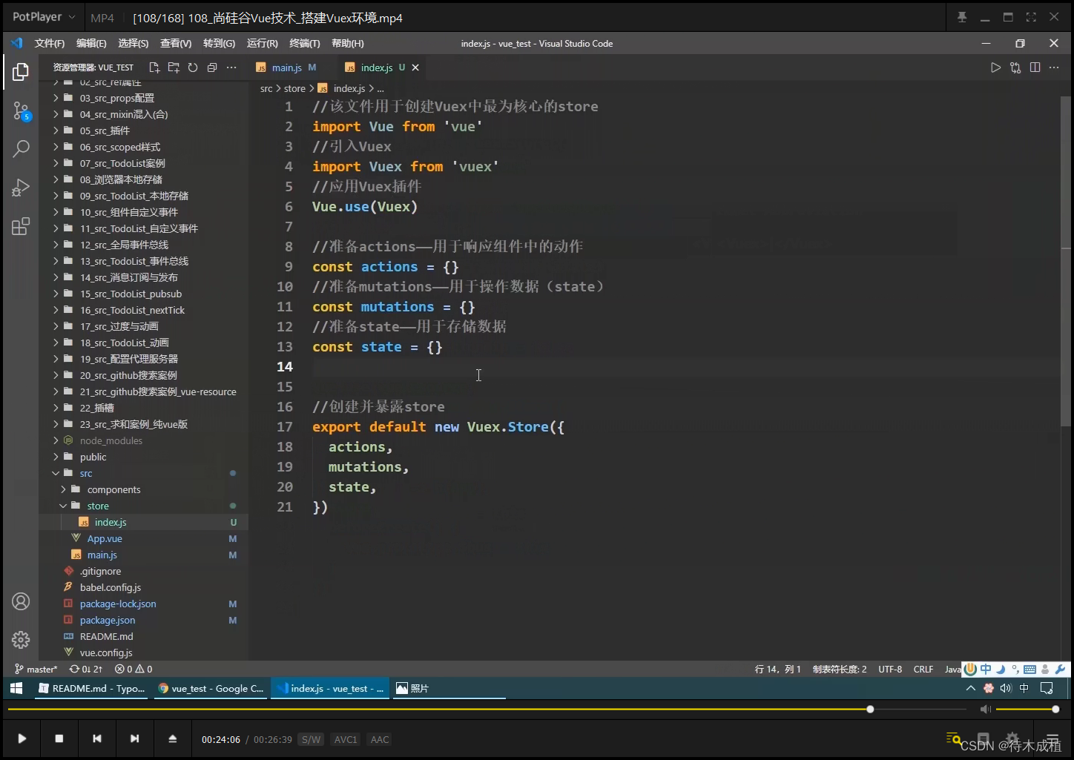This screenshot has width=1074, height=760.
Task: Toggle S/W decoder indicator
Action: [x=312, y=739]
